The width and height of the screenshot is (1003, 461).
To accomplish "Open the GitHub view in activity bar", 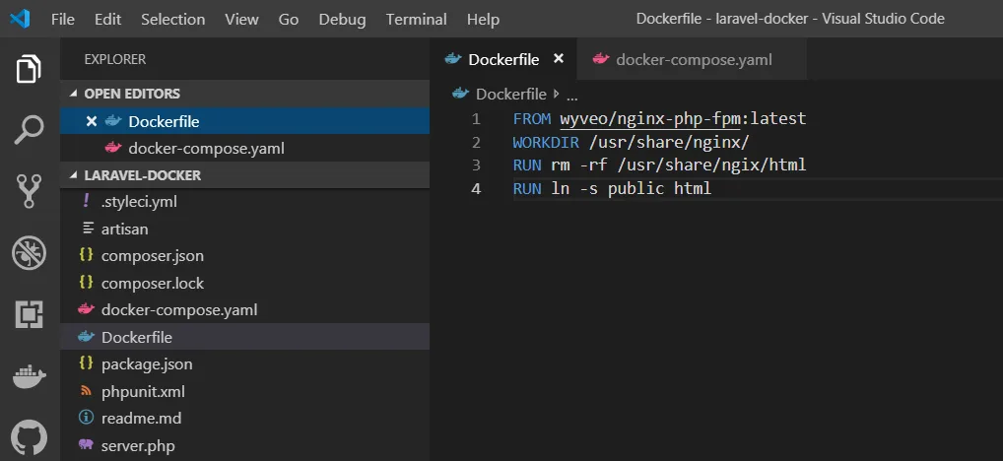I will click(29, 437).
